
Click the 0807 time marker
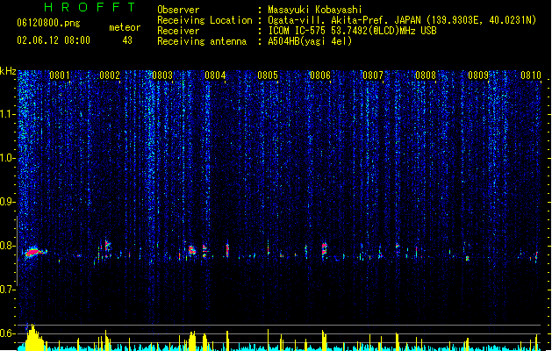click(x=373, y=75)
